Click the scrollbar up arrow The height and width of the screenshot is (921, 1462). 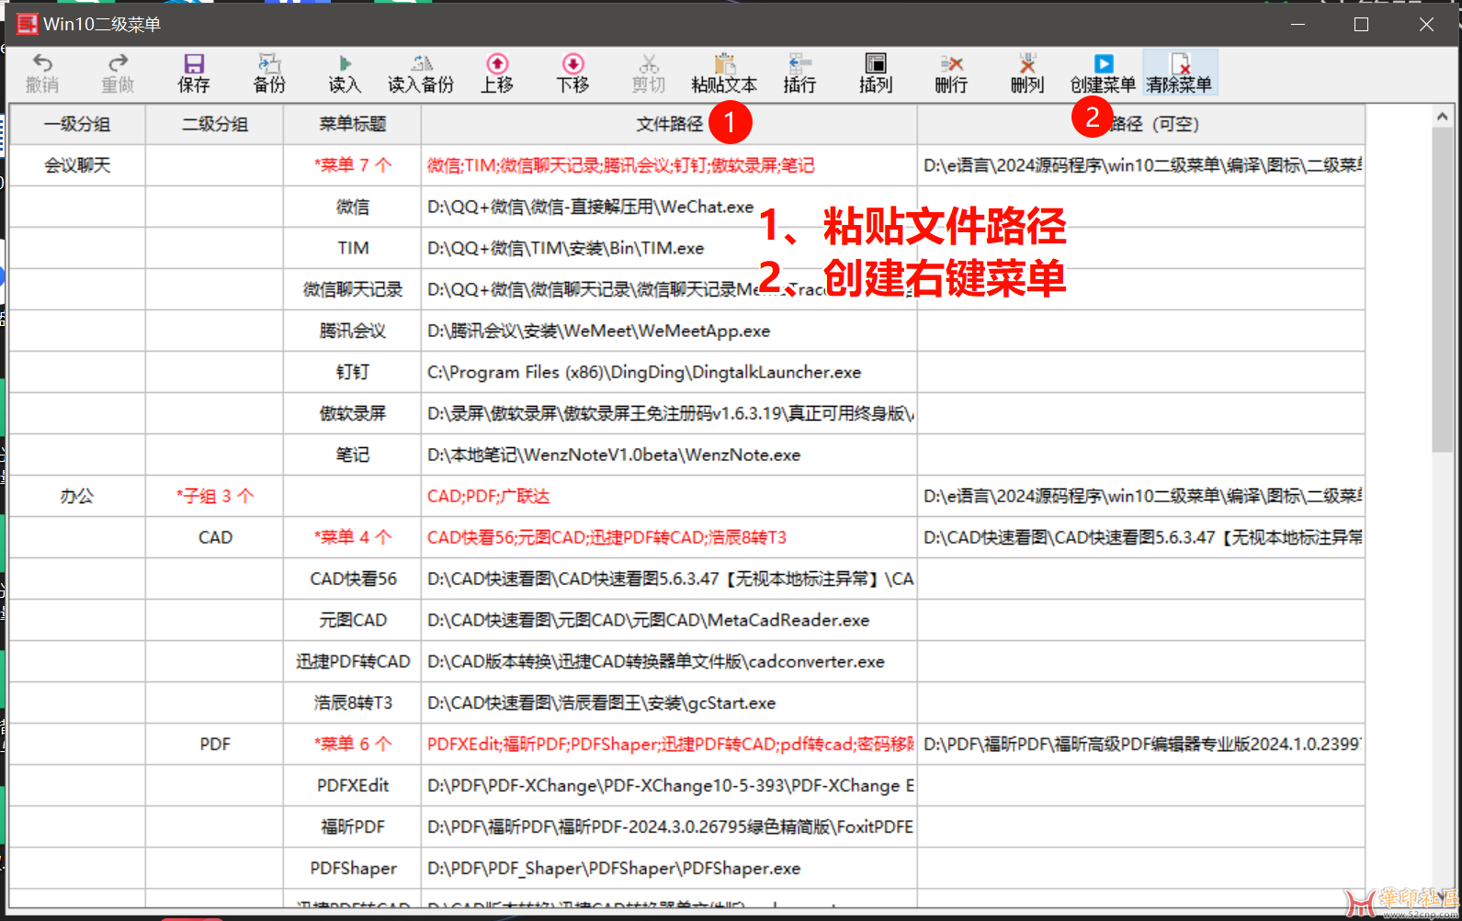(x=1443, y=116)
